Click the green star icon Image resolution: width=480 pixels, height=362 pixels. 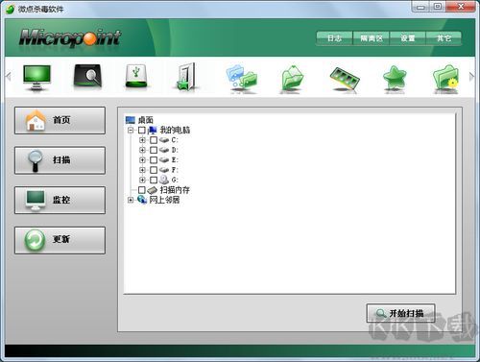point(395,79)
